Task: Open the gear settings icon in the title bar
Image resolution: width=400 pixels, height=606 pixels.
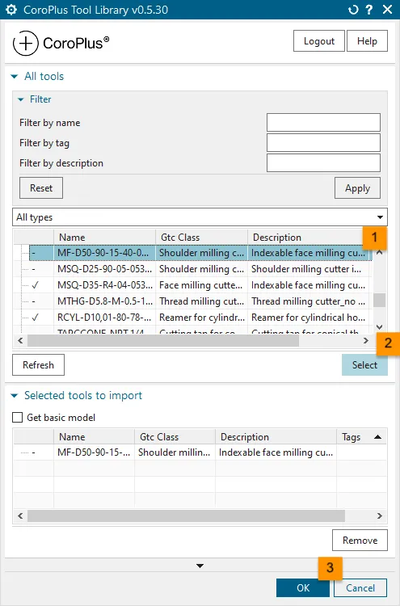Action: pos(11,9)
